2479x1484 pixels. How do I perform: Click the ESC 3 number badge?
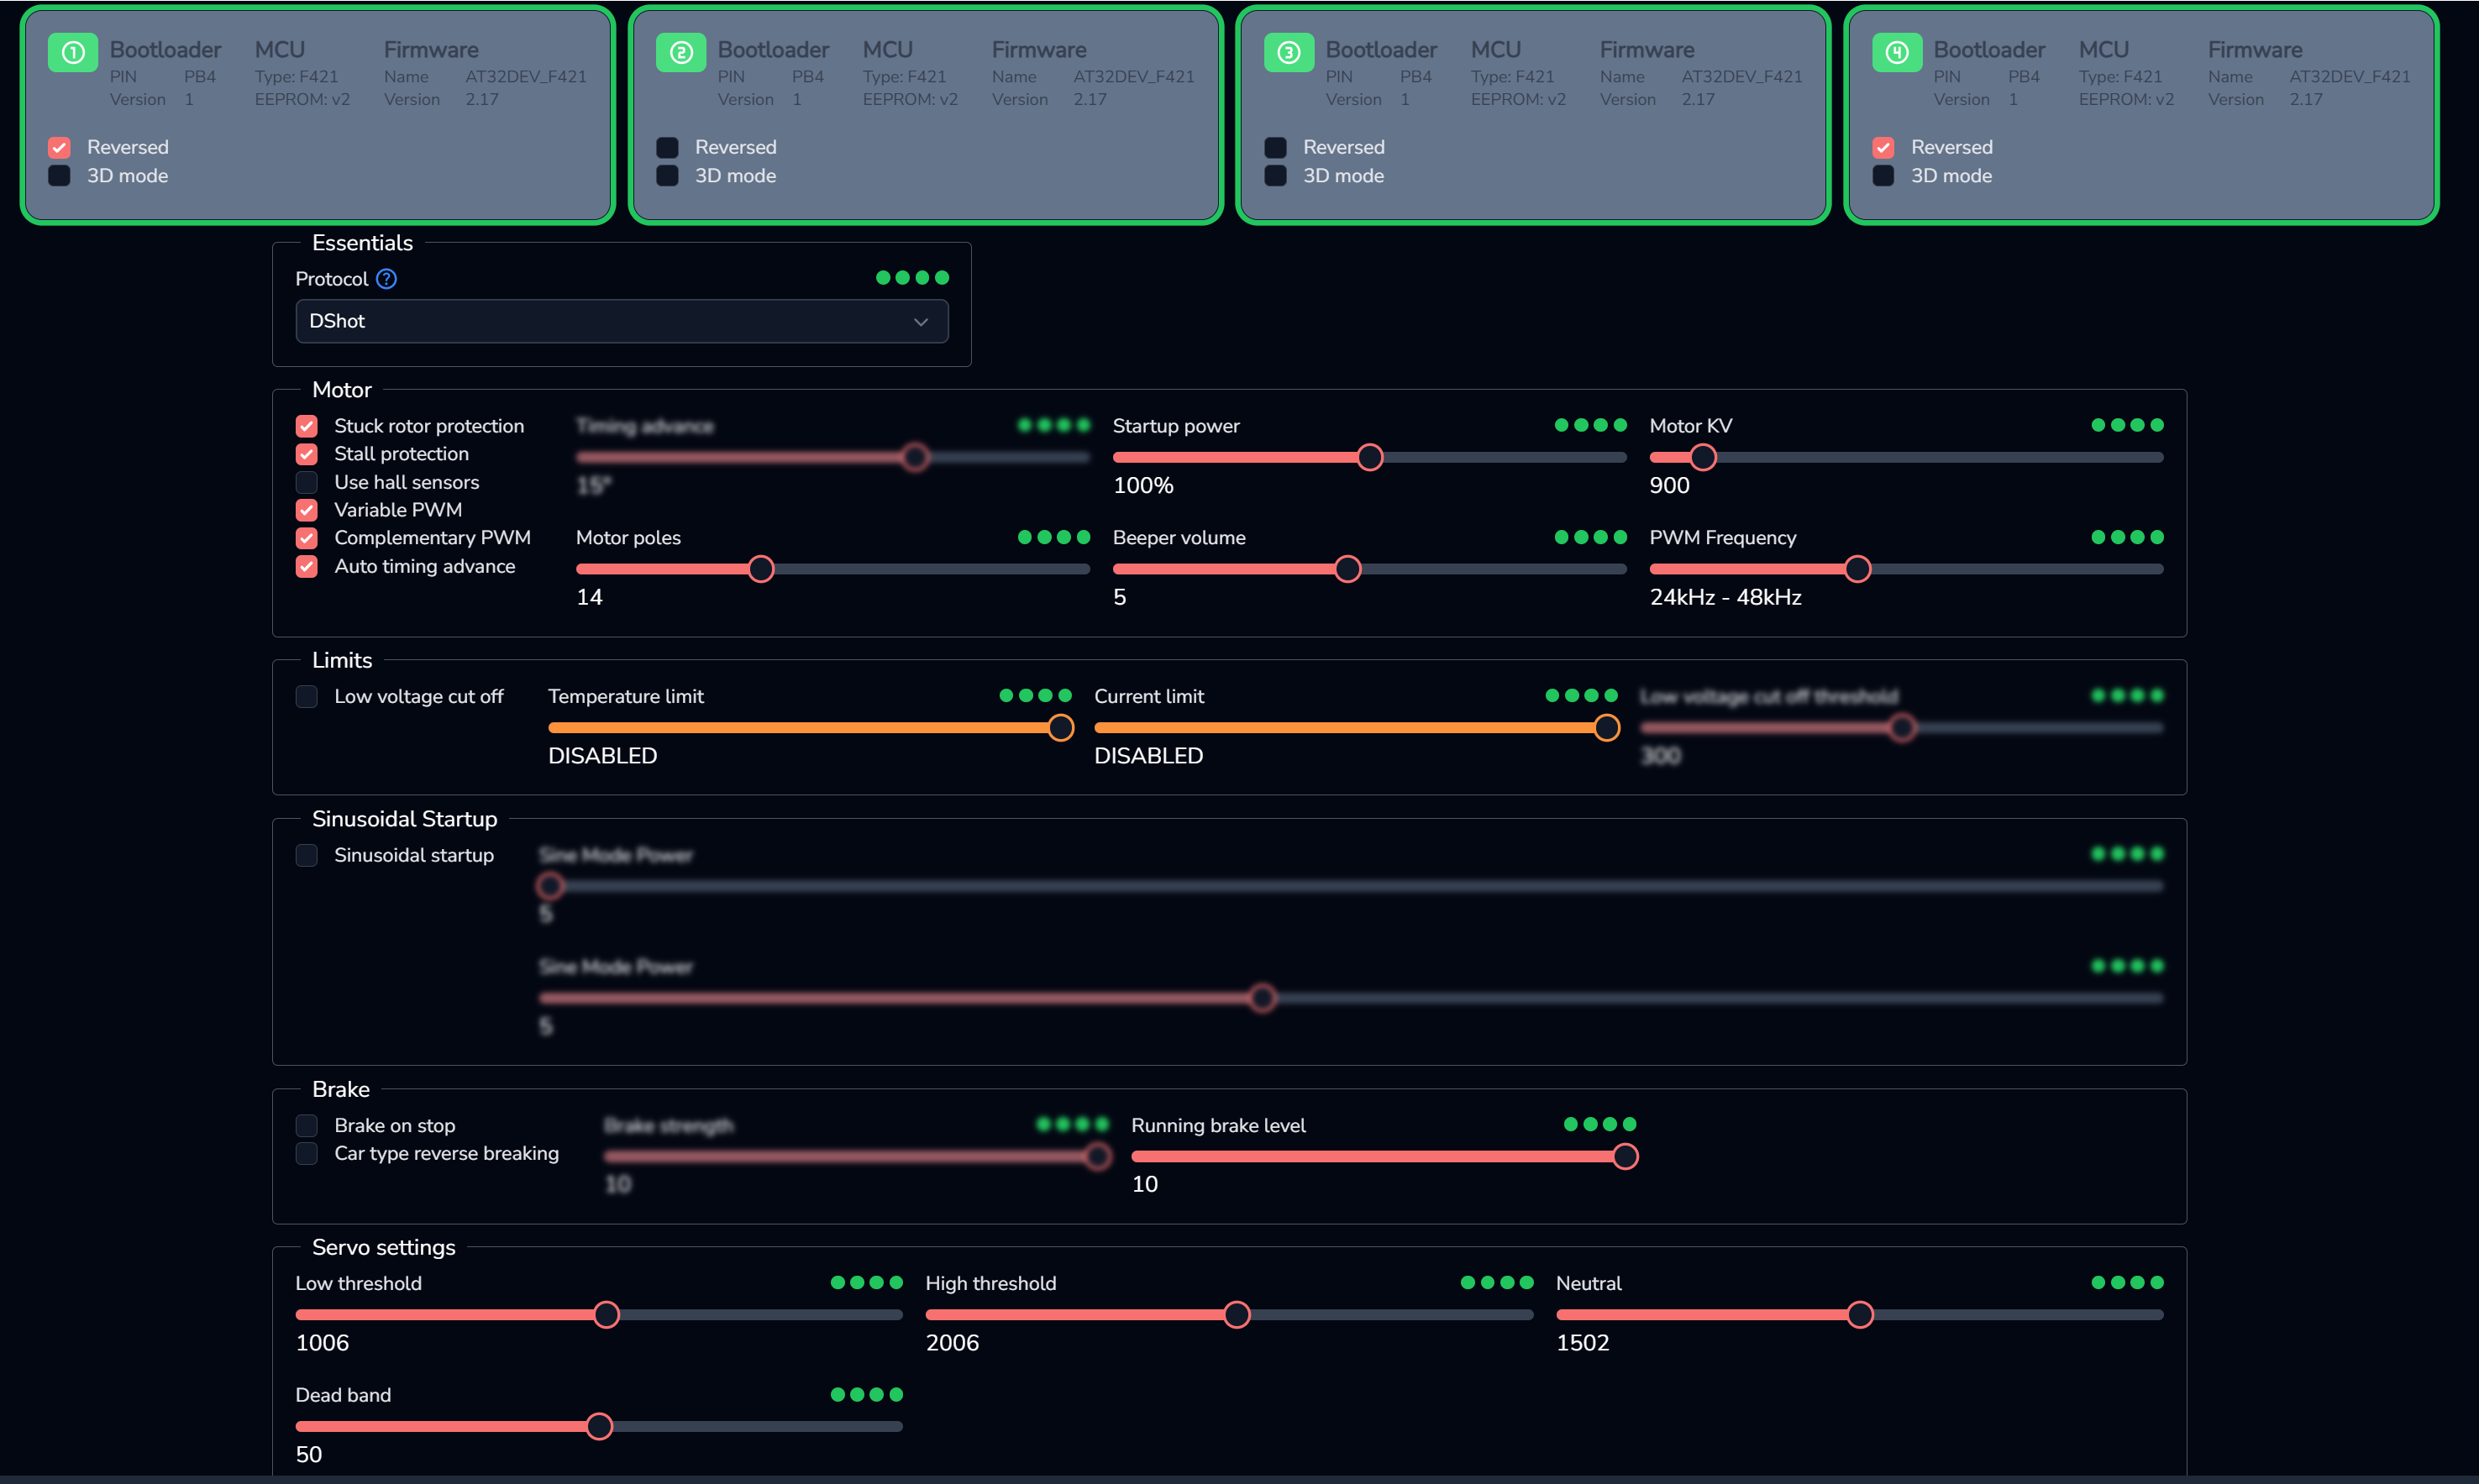pos(1289,52)
